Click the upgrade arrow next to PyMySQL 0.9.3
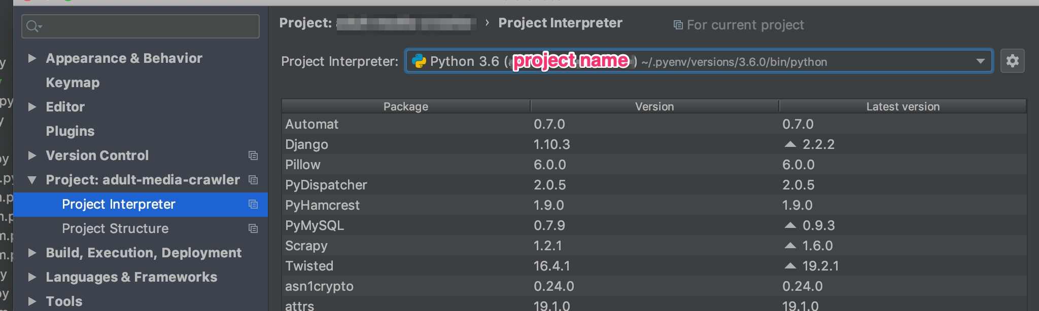1039x311 pixels. click(790, 225)
